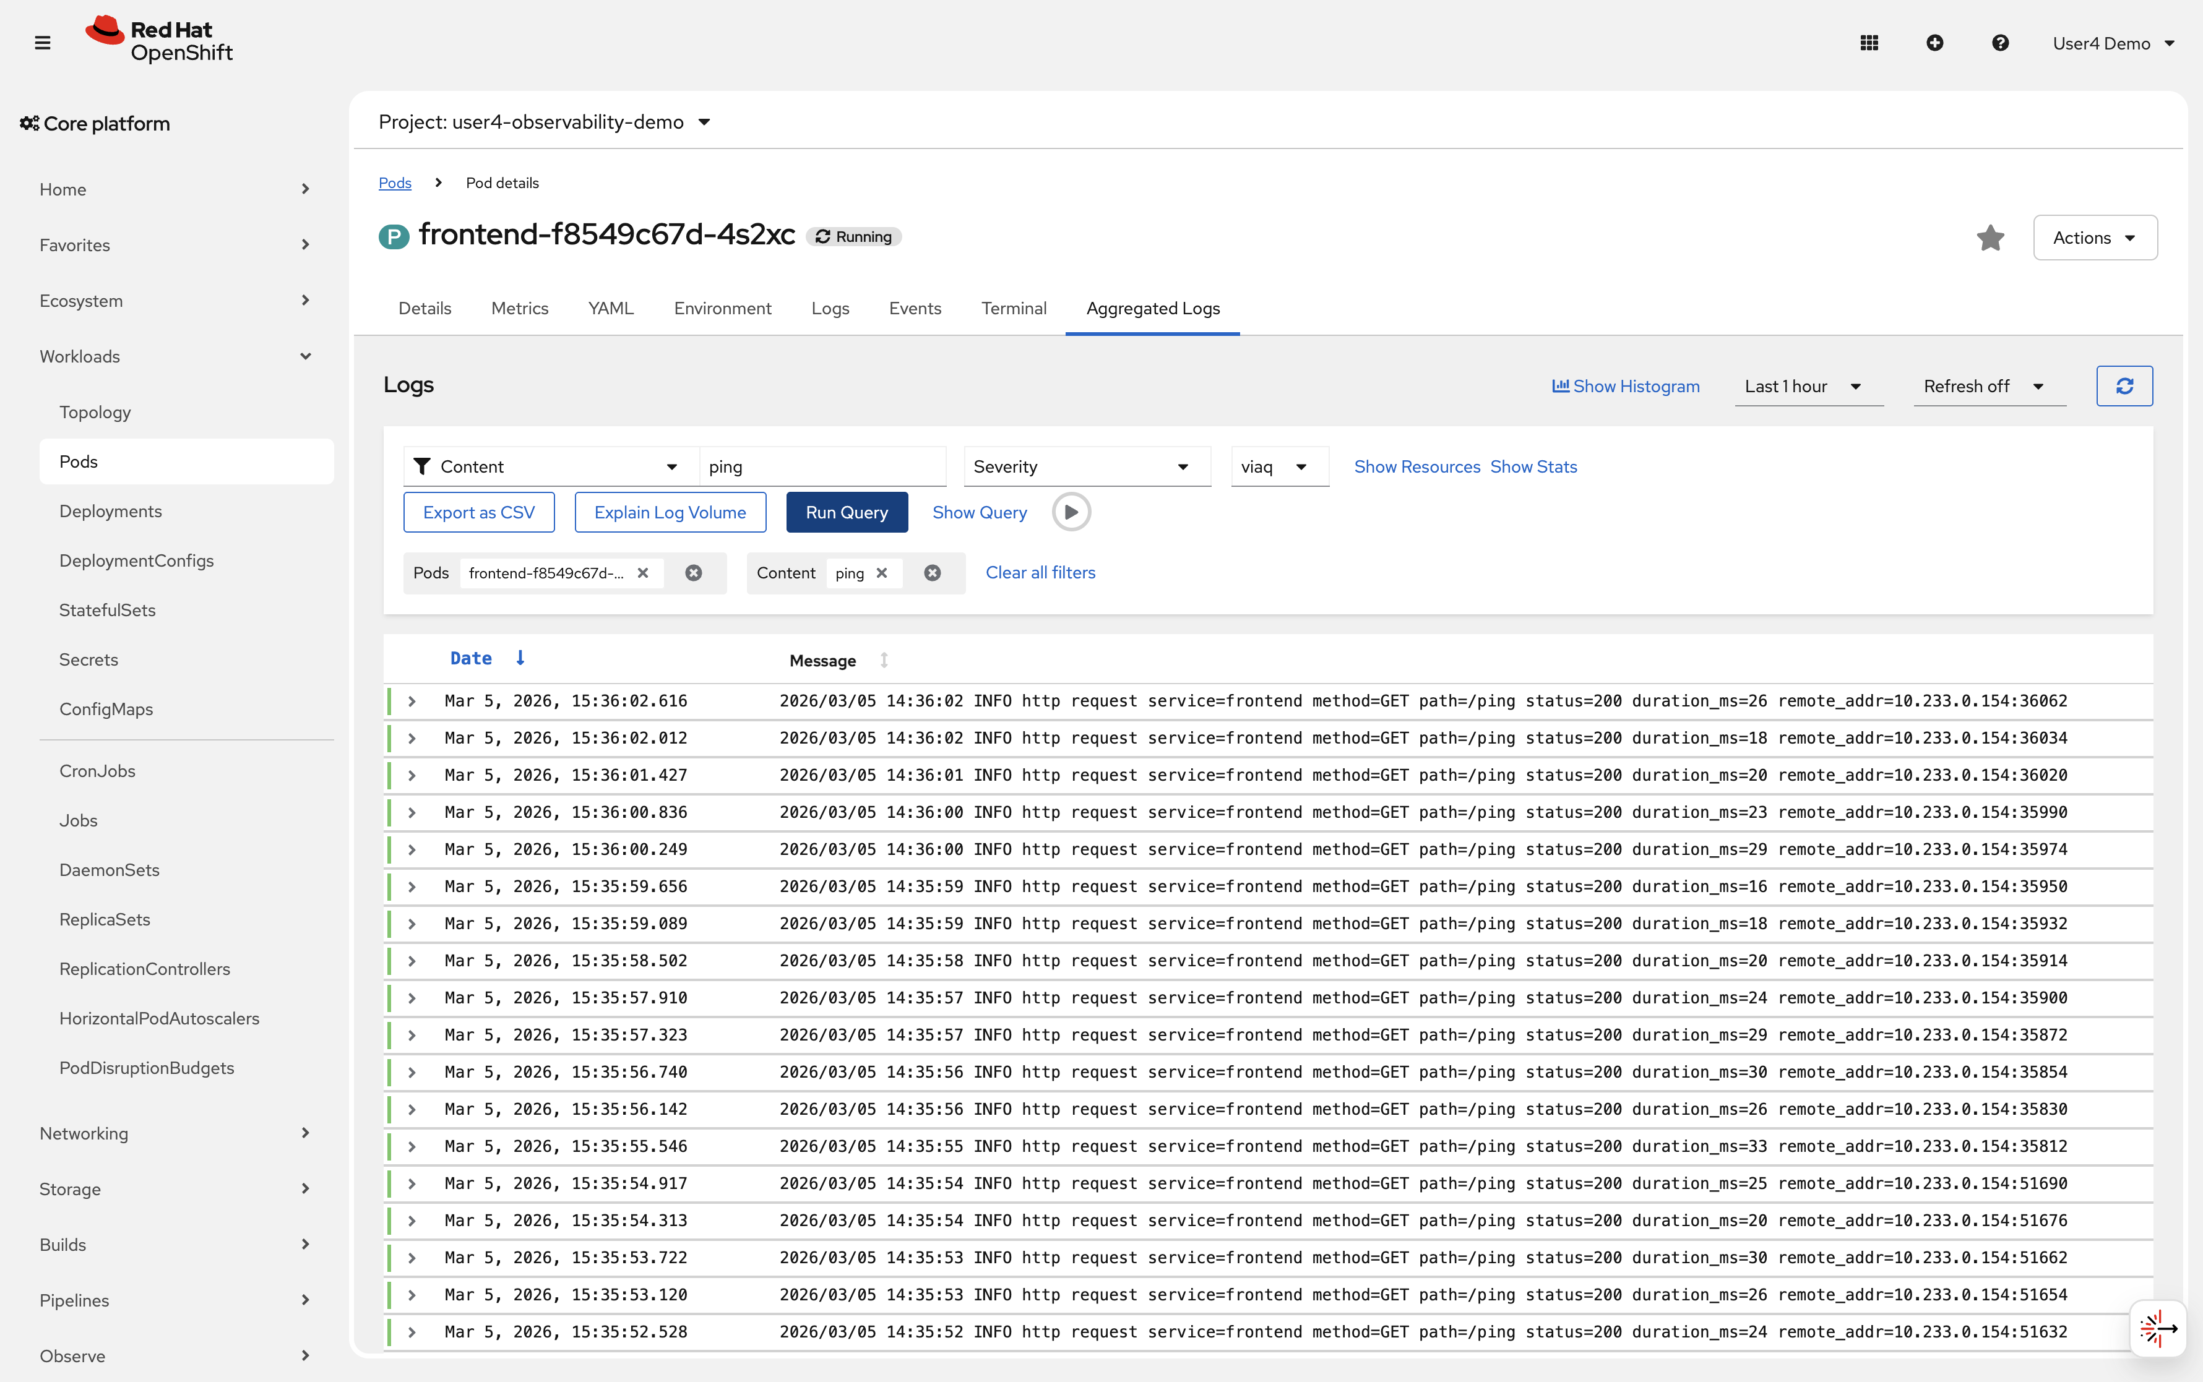
Task: Toggle the star to favorite this pod
Action: click(x=1991, y=238)
